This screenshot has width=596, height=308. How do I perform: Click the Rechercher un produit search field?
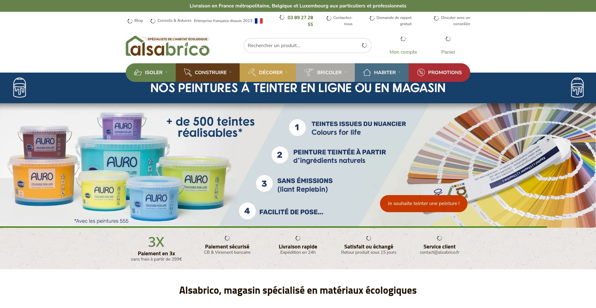(x=301, y=46)
